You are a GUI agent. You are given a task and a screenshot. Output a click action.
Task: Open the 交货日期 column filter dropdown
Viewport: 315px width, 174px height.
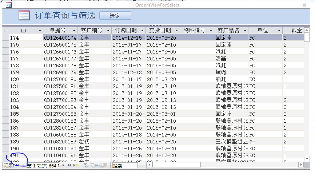coord(176,31)
